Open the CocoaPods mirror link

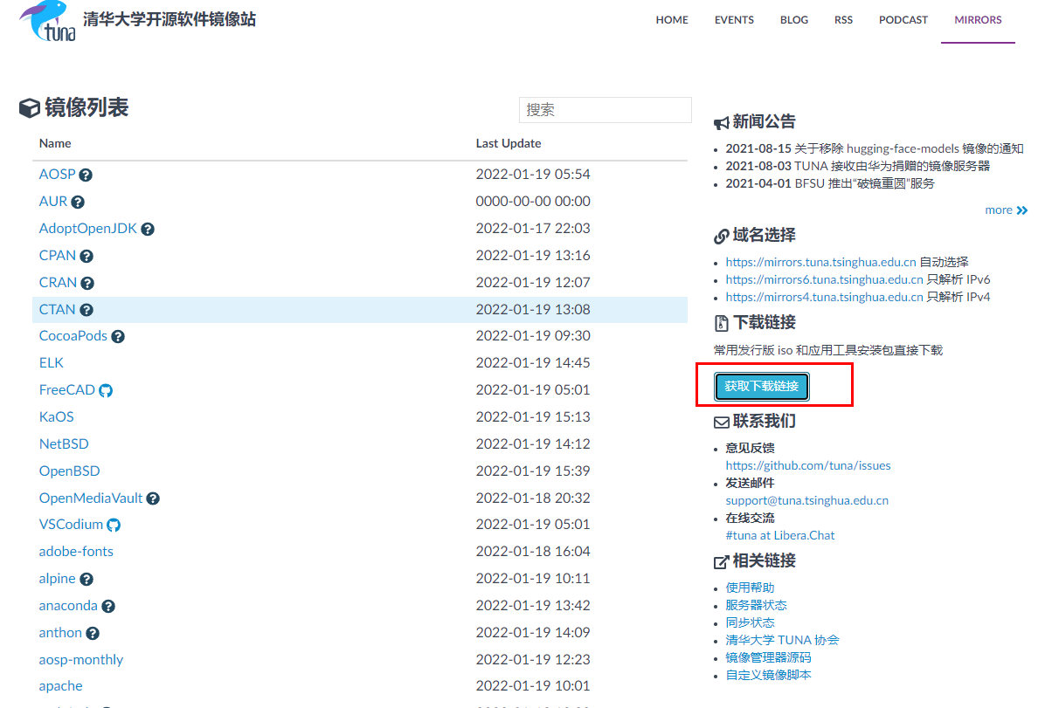point(73,336)
